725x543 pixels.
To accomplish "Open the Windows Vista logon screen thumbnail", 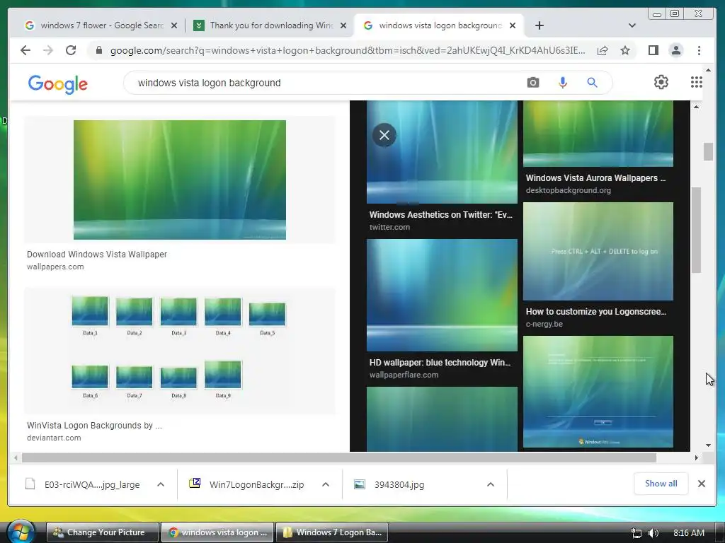I will tap(598, 392).
